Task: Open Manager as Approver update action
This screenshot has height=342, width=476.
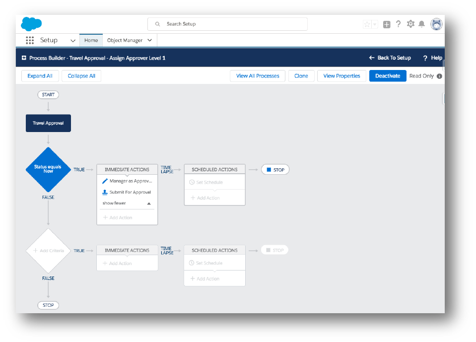Action: click(x=131, y=181)
